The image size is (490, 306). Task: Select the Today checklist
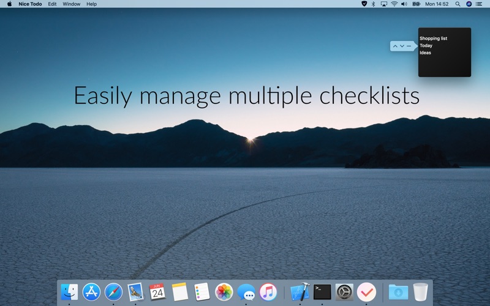pyautogui.click(x=426, y=45)
